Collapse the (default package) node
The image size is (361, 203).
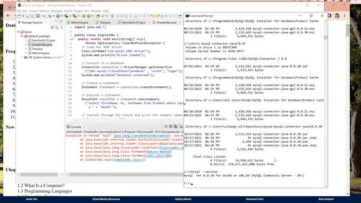tap(23, 36)
